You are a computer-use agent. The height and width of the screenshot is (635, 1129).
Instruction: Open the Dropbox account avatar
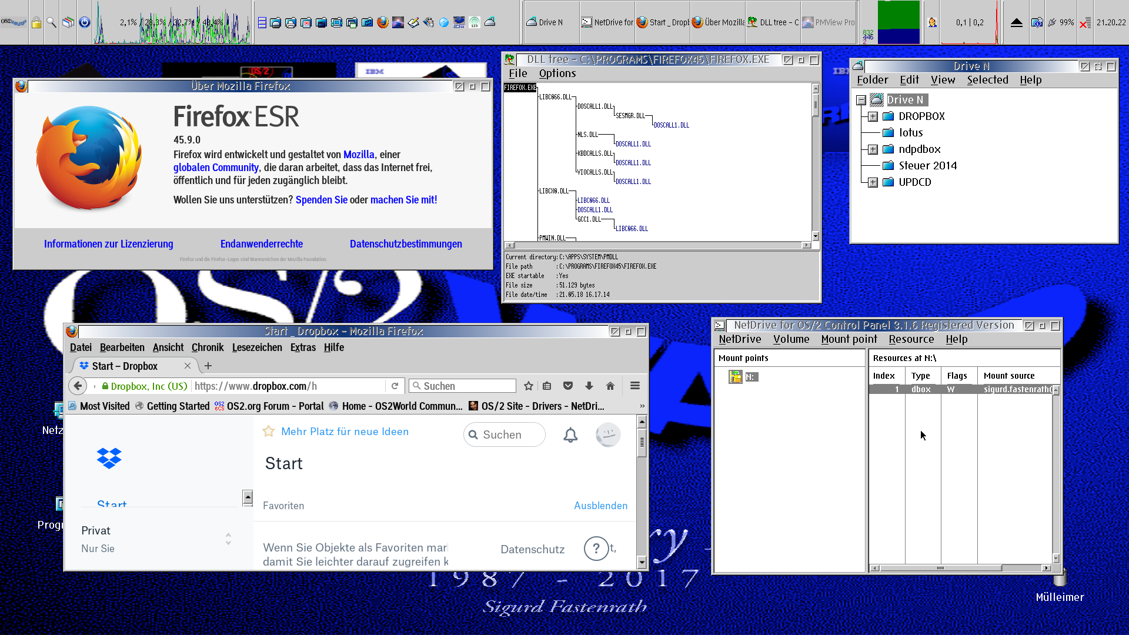click(608, 435)
